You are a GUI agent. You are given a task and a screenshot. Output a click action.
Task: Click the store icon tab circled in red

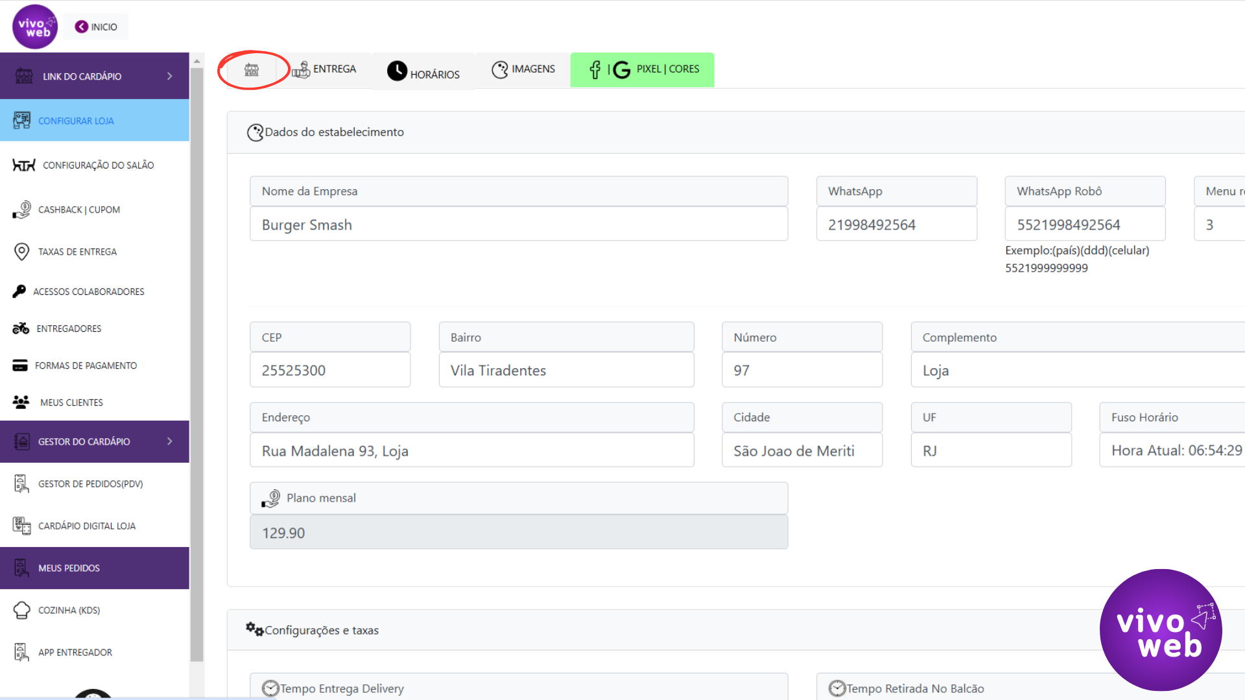click(x=252, y=70)
